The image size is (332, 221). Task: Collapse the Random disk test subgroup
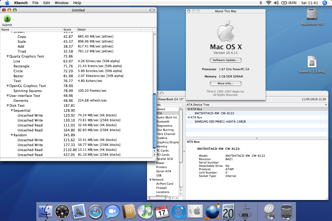click(12, 135)
